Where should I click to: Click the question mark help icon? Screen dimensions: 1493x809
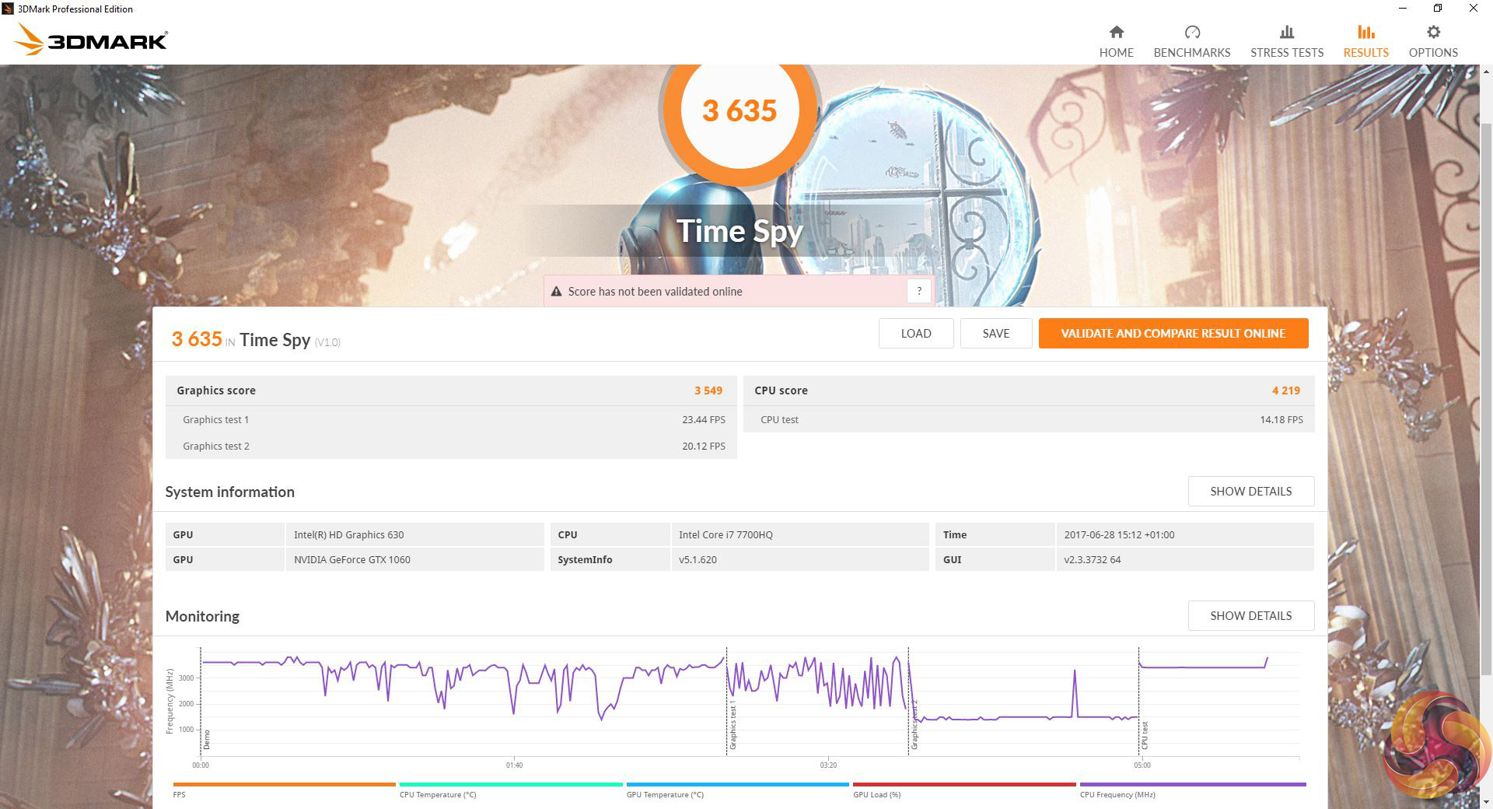[x=918, y=291]
